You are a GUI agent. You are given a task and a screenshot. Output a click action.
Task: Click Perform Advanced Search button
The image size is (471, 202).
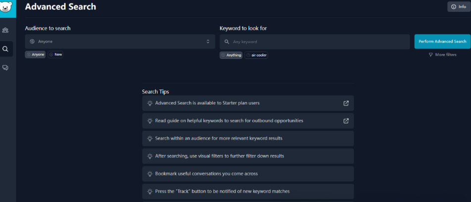point(442,42)
